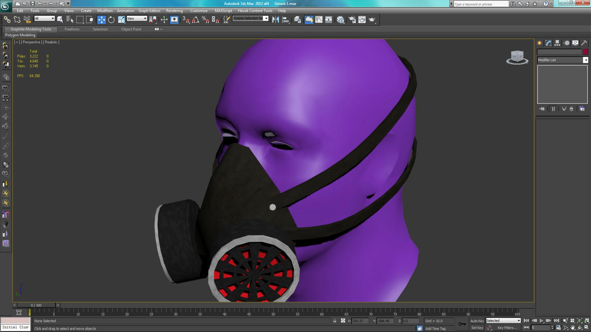
Task: Click the Pin Stack icon
Action: tap(542, 109)
